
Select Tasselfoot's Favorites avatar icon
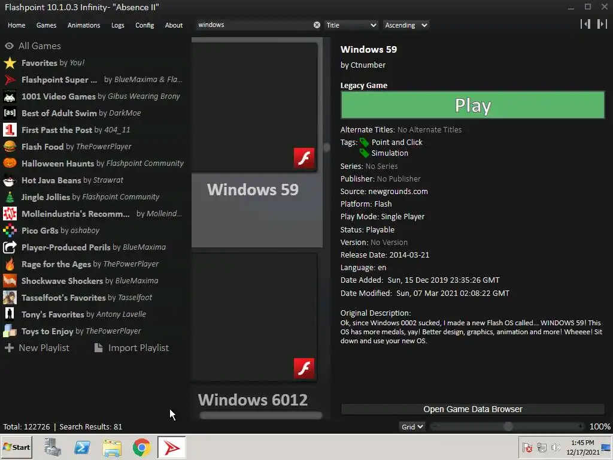[10, 298]
